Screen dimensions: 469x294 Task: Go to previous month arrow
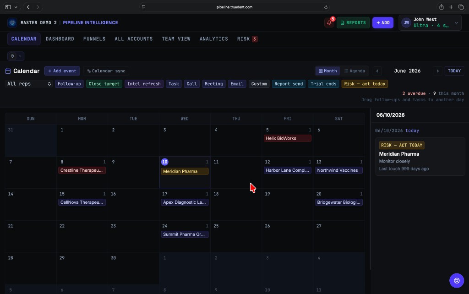pyautogui.click(x=377, y=71)
